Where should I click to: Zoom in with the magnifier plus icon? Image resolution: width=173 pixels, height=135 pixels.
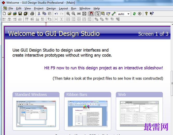pos(68,14)
